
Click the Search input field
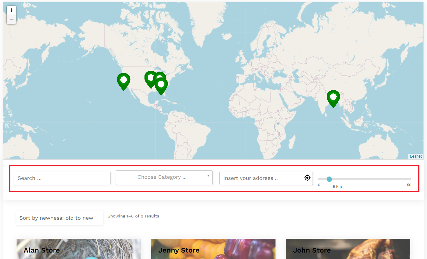point(62,178)
